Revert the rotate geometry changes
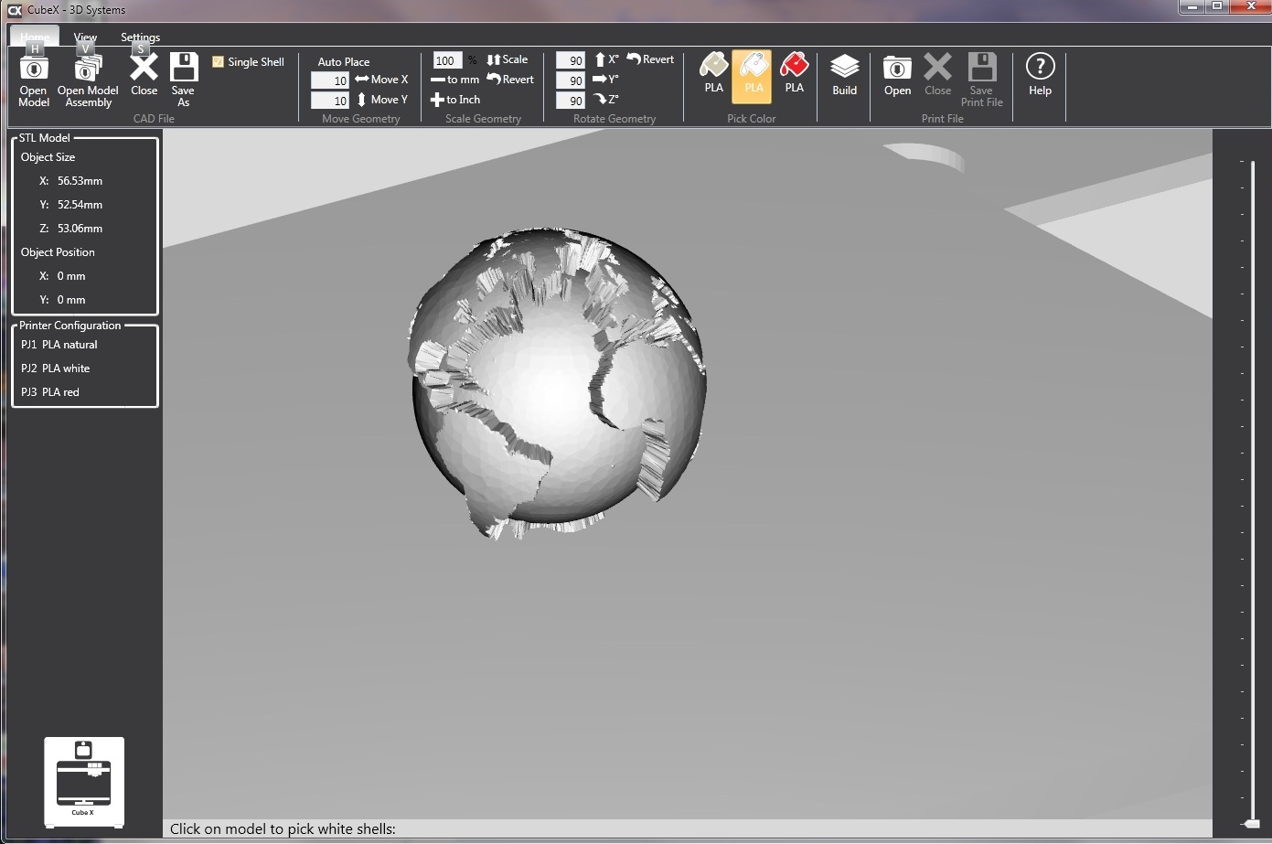1272x844 pixels. (x=650, y=59)
